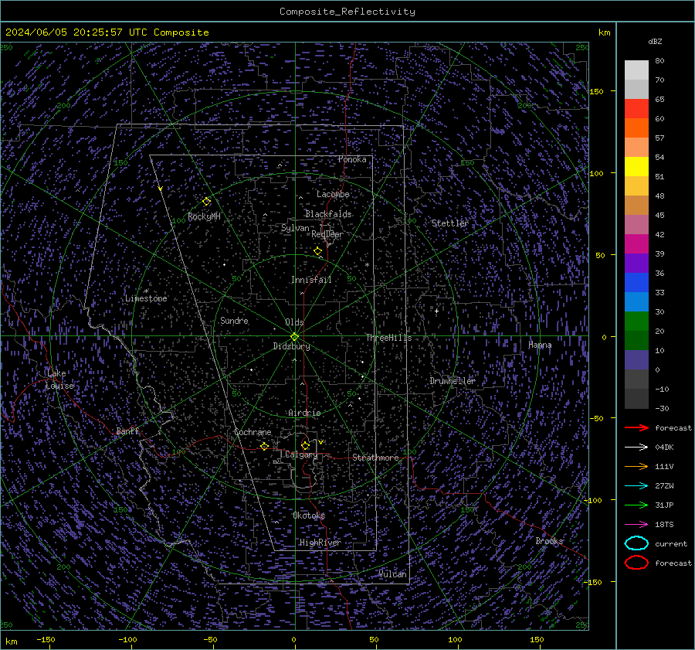
Task: Click the Strathmore label
Action: coord(375,458)
